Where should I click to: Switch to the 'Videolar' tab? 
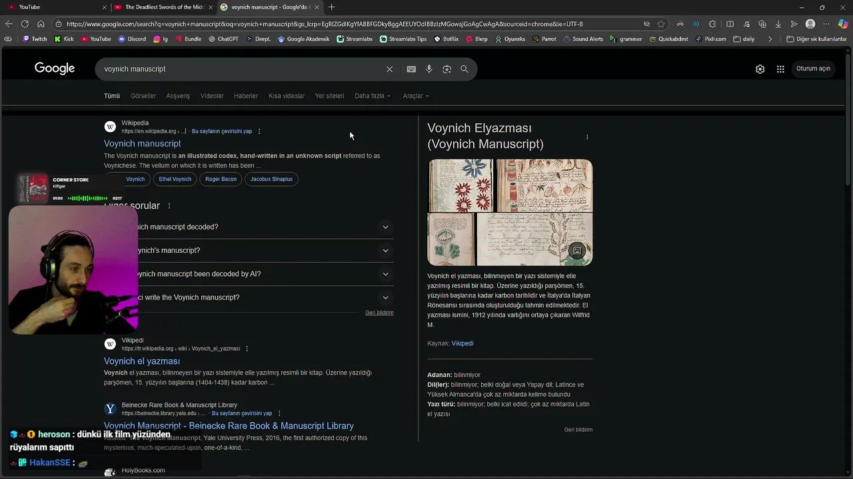pyautogui.click(x=212, y=96)
